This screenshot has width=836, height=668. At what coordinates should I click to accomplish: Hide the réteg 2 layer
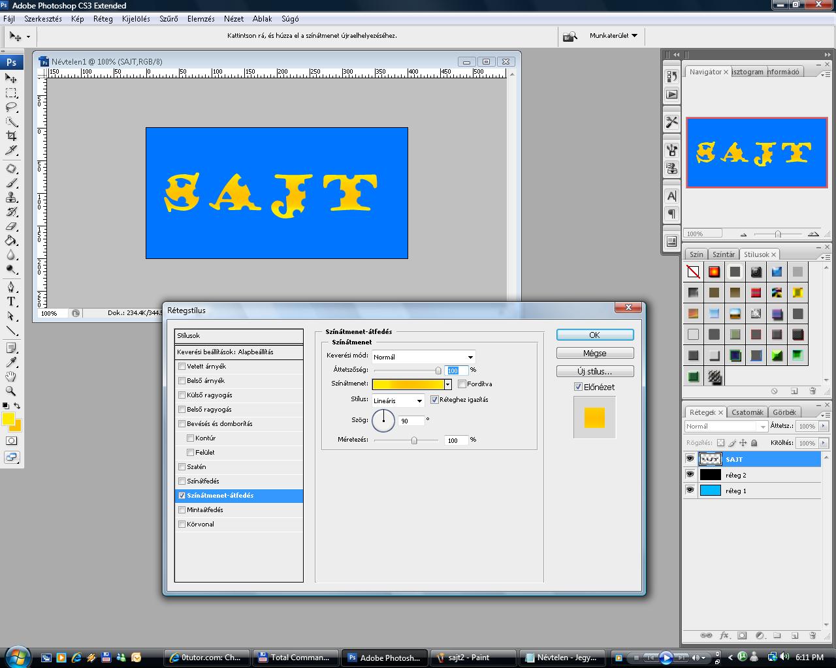690,475
